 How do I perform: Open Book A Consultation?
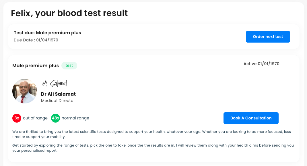[x=251, y=118]
